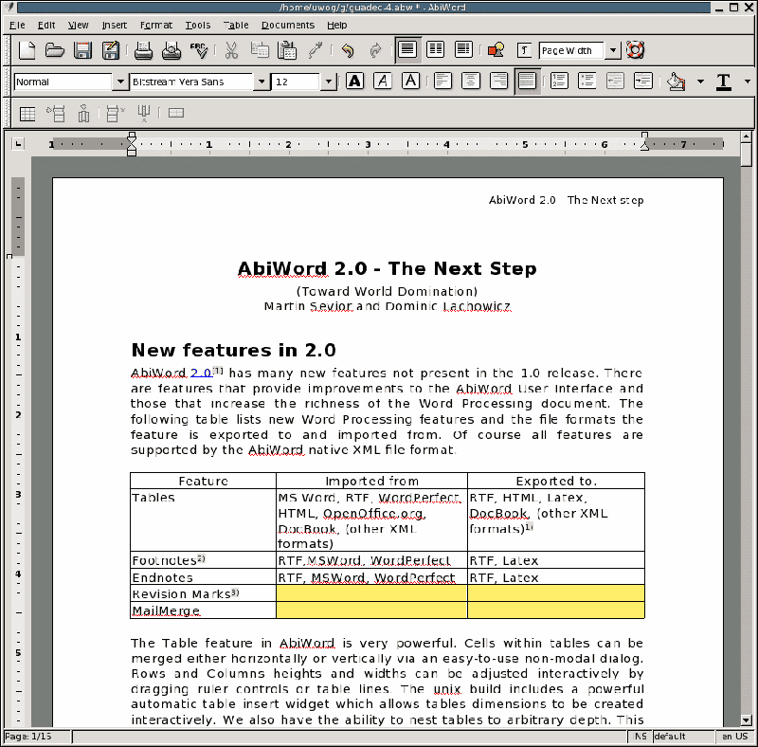Toggle italic text formatting
This screenshot has width=758, height=747.
[383, 82]
